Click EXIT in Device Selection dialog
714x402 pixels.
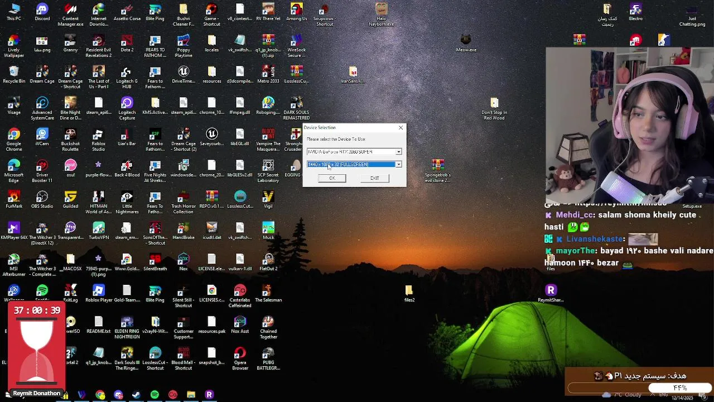click(374, 178)
